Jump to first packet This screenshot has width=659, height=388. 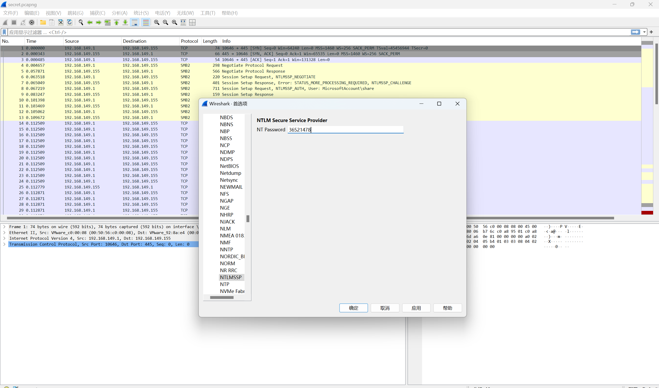[x=117, y=22]
